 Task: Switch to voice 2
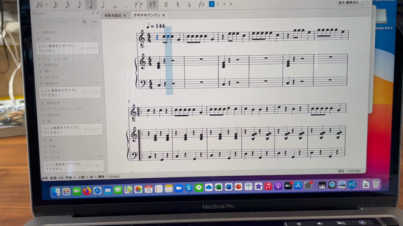(218, 4)
